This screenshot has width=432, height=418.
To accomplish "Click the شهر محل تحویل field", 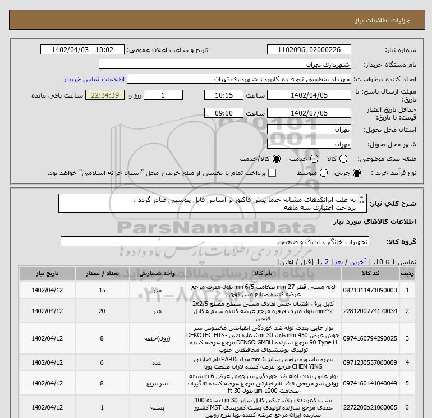I will tap(309, 144).
